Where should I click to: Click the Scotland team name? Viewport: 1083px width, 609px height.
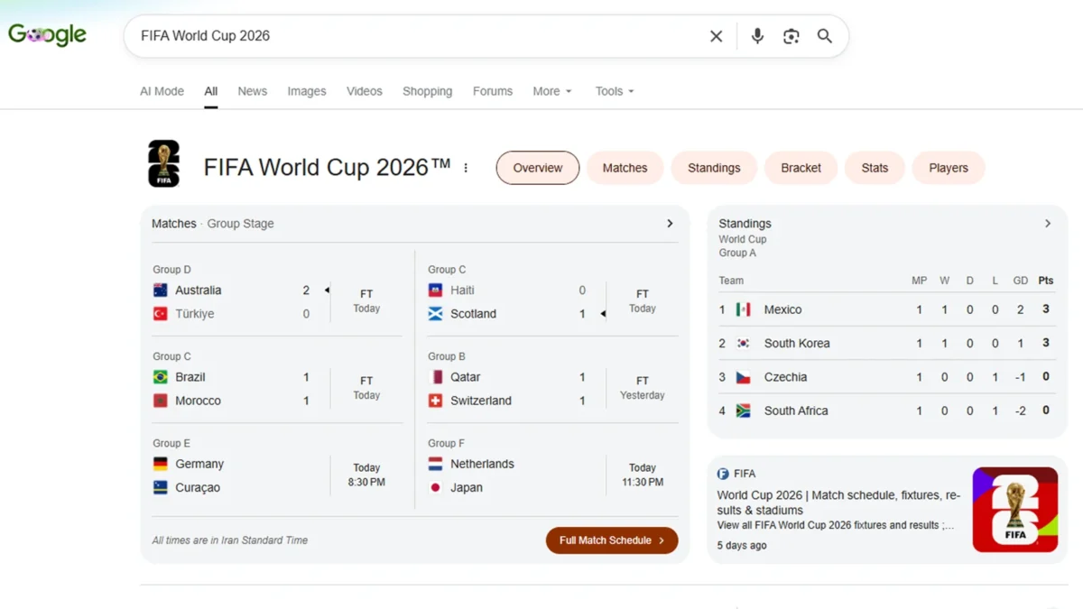pos(474,314)
